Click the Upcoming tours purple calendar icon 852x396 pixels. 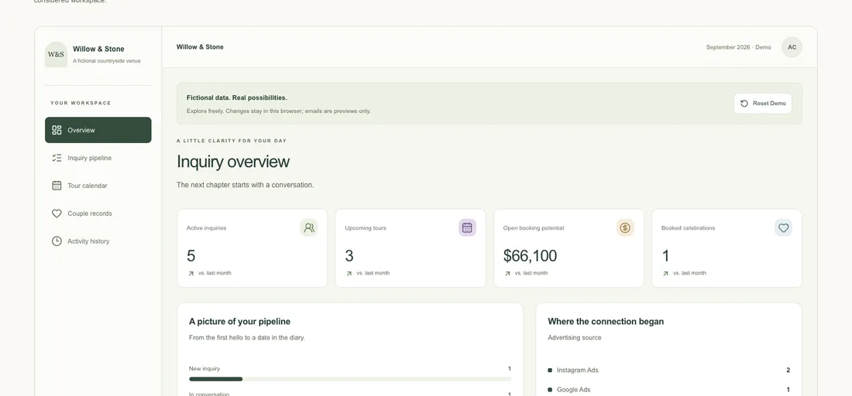click(467, 228)
